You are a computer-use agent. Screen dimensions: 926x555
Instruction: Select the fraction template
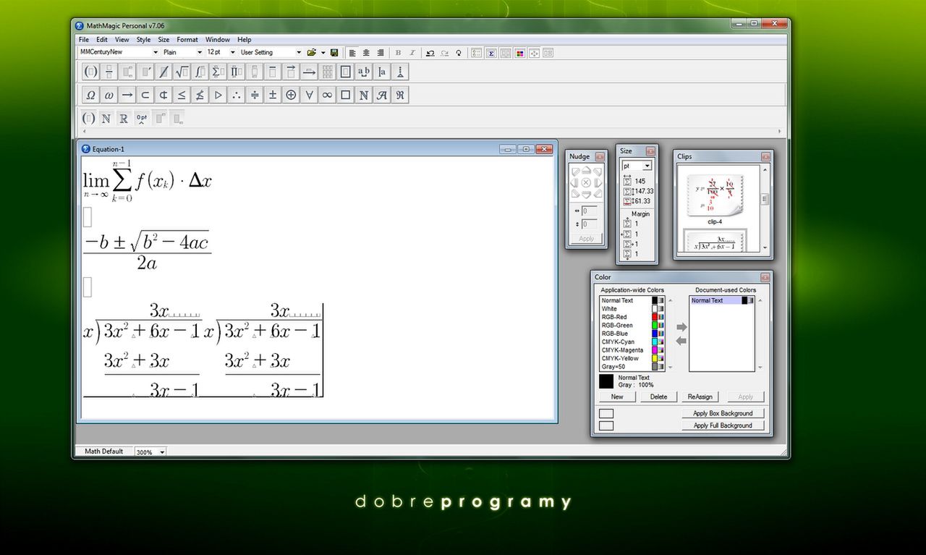click(x=109, y=71)
